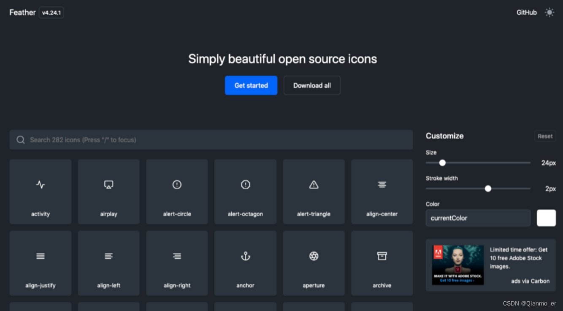
Task: Open the white color picker swatch
Action: coord(546,218)
